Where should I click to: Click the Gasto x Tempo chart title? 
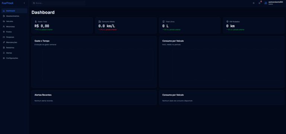pos(42,41)
